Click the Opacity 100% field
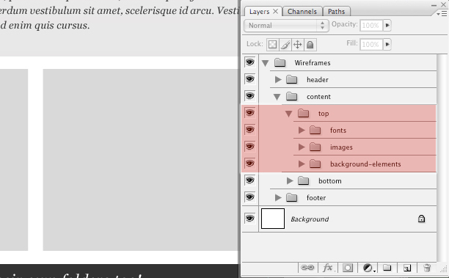Image resolution: width=449 pixels, height=278 pixels. 371,25
